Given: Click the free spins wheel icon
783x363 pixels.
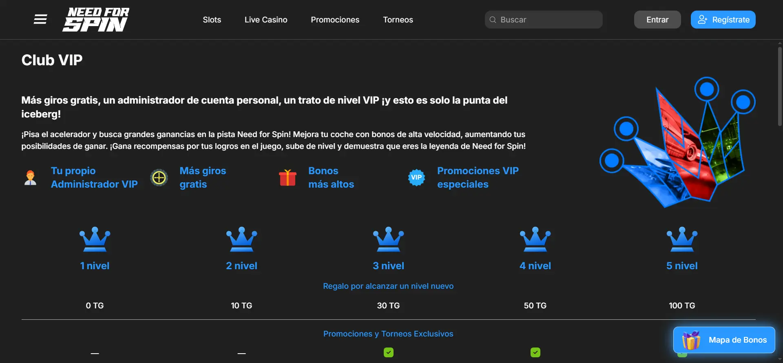Looking at the screenshot, I should click(159, 178).
